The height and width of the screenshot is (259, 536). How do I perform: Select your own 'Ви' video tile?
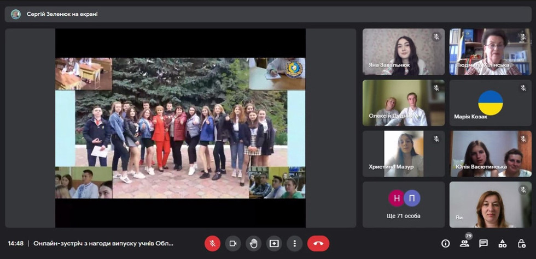pyautogui.click(x=491, y=204)
